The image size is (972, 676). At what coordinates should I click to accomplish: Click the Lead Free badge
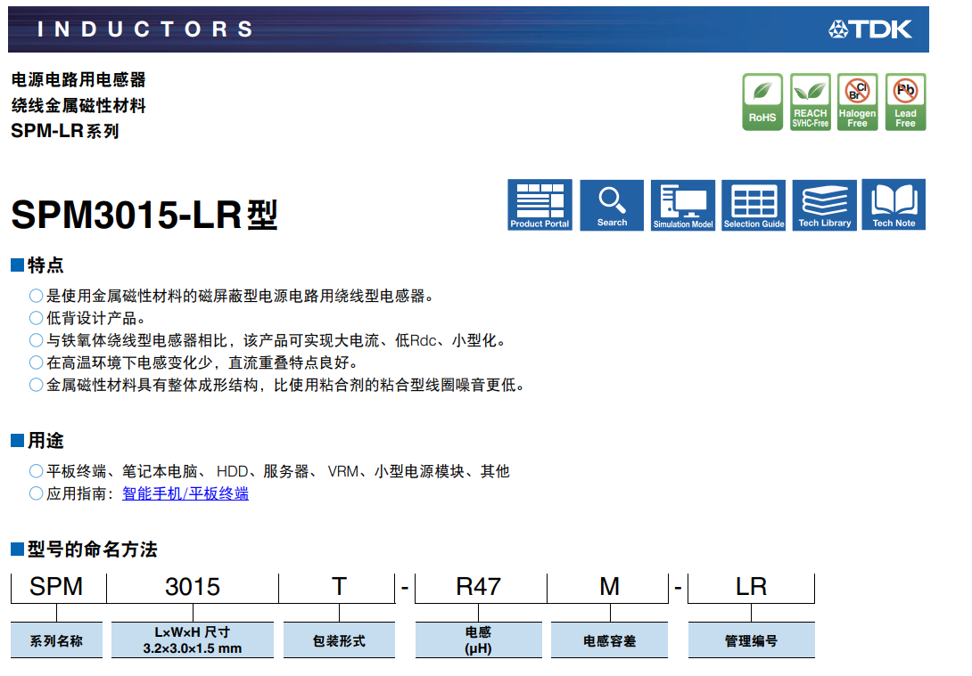[x=906, y=102]
